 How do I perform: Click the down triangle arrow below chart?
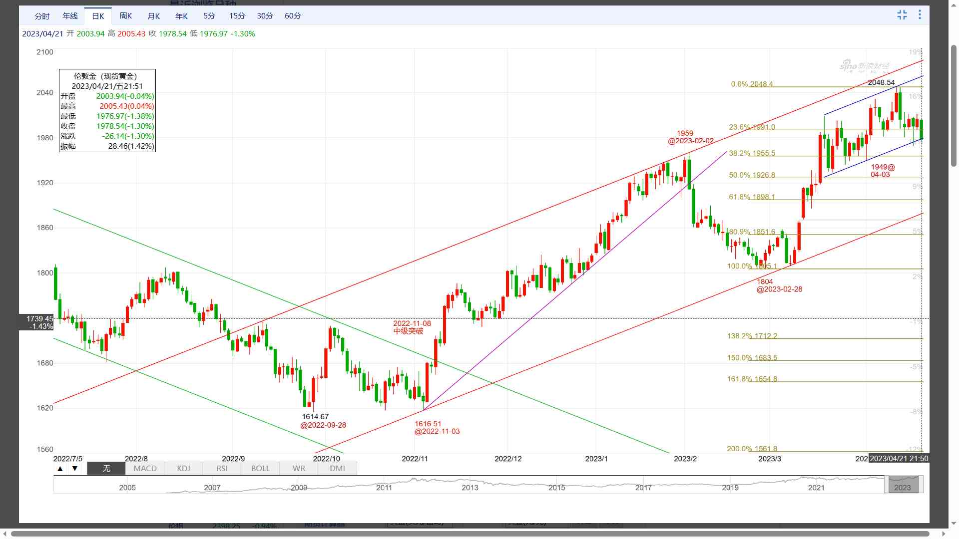pyautogui.click(x=75, y=469)
